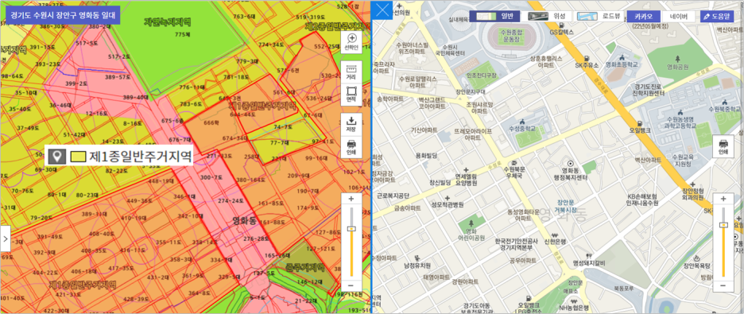Click the 경기도 수원시 장안구 영화동 일대 address label

click(63, 14)
